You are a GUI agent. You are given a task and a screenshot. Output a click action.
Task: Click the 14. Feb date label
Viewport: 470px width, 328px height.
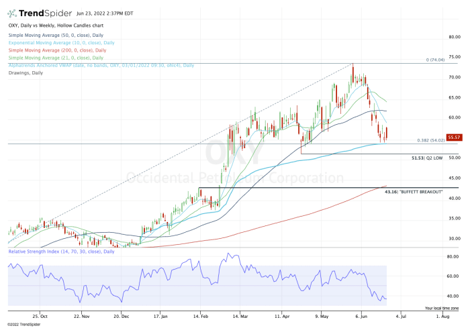pyautogui.click(x=201, y=317)
